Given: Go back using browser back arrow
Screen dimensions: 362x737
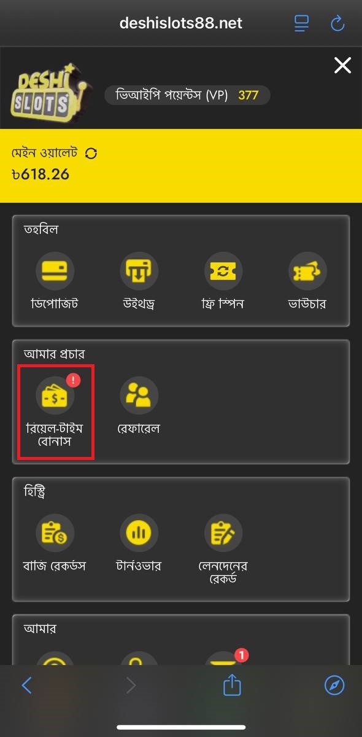Looking at the screenshot, I should [26, 685].
